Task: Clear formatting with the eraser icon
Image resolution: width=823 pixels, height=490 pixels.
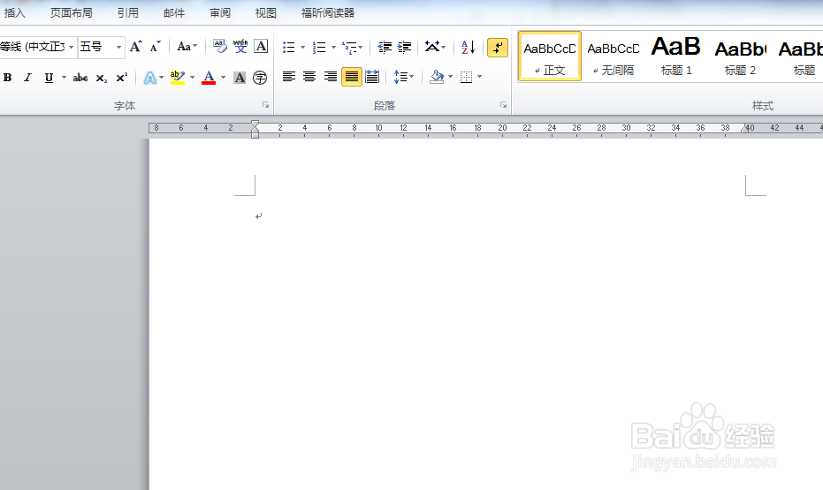Action: point(219,47)
